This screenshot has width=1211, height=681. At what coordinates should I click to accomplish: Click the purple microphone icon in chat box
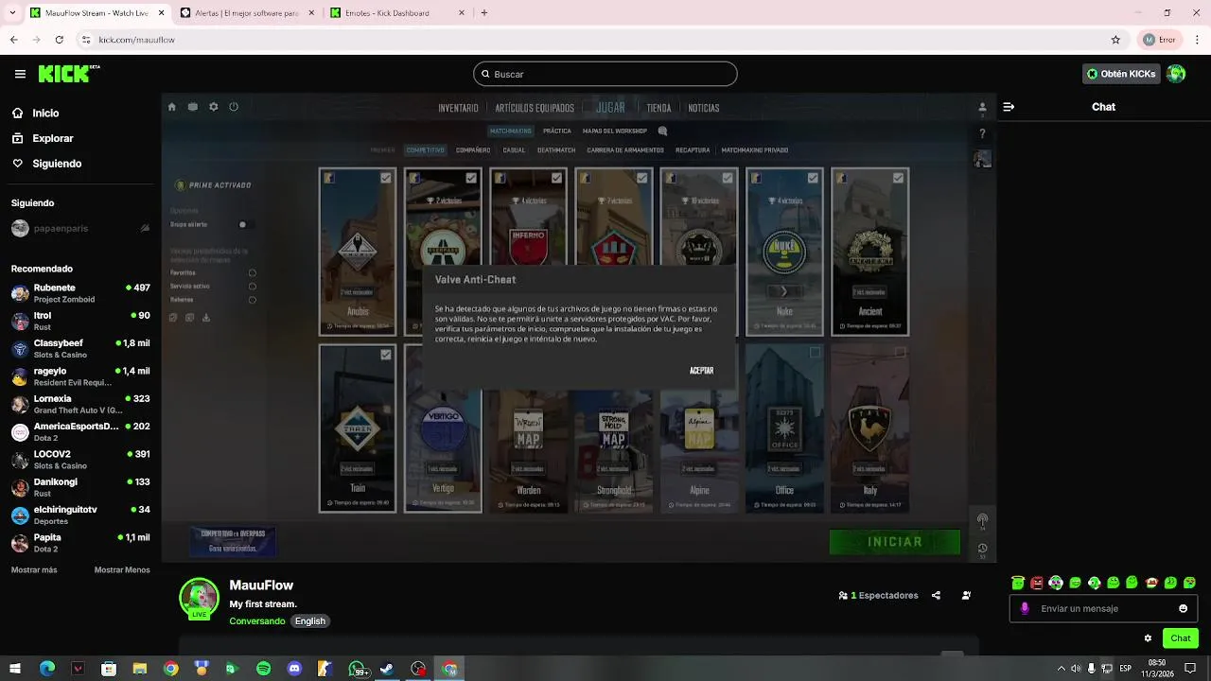pos(1025,608)
